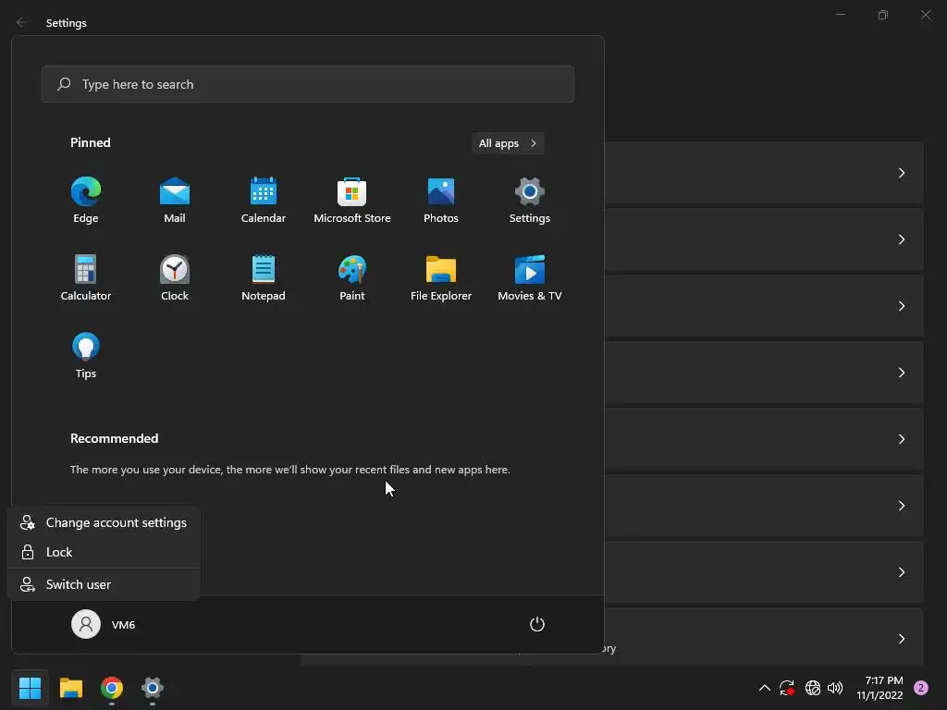This screenshot has height=710, width=947.
Task: Launch the Mail app from Pinned
Action: click(x=175, y=200)
